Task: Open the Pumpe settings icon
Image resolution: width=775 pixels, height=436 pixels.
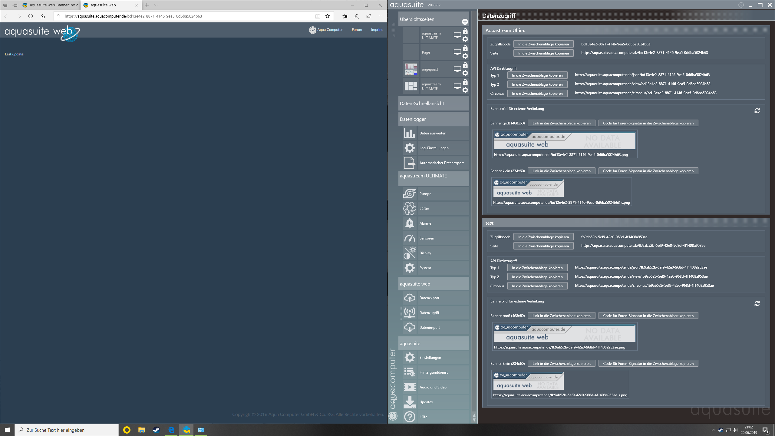Action: coord(410,193)
